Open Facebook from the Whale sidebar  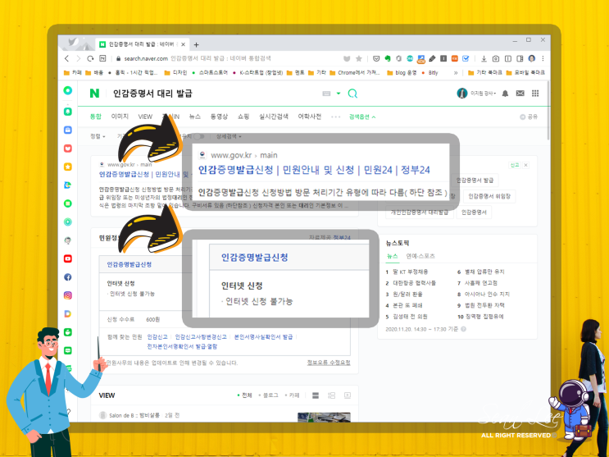coord(67,277)
